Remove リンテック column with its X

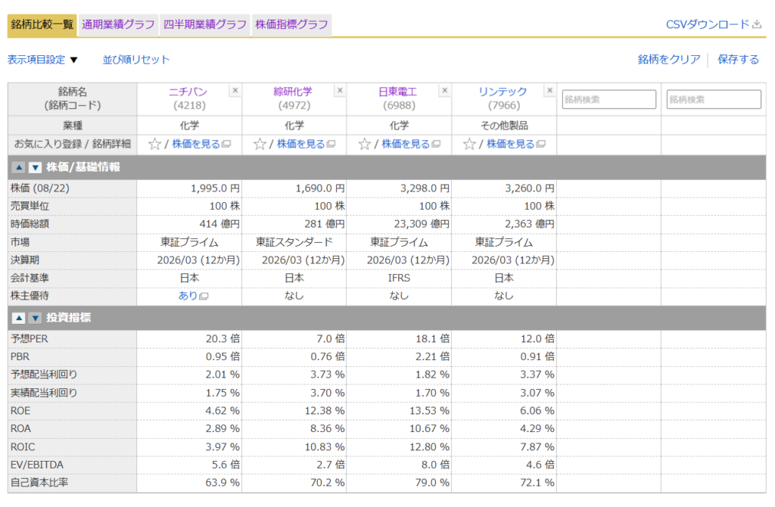click(x=549, y=91)
